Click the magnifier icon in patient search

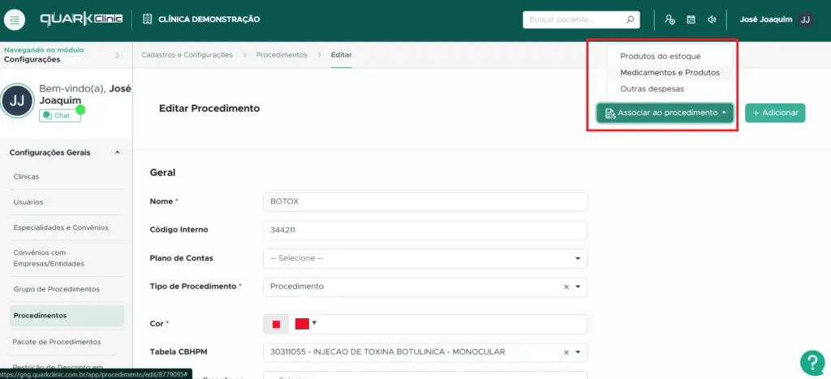click(630, 19)
